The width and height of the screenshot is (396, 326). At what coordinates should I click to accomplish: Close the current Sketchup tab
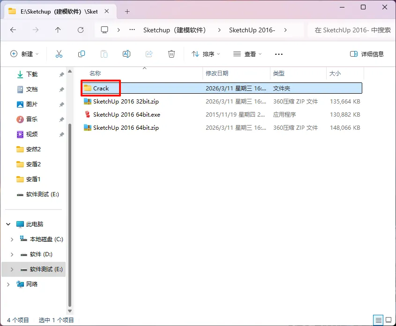point(106,11)
